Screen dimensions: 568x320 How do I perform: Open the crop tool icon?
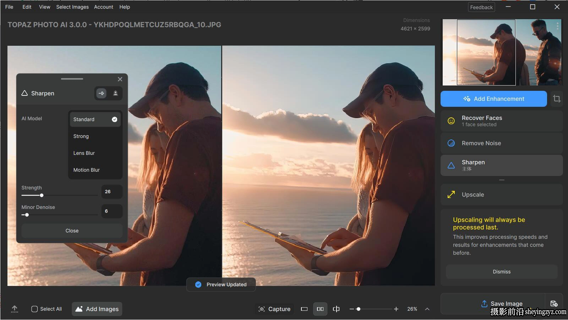pyautogui.click(x=557, y=99)
